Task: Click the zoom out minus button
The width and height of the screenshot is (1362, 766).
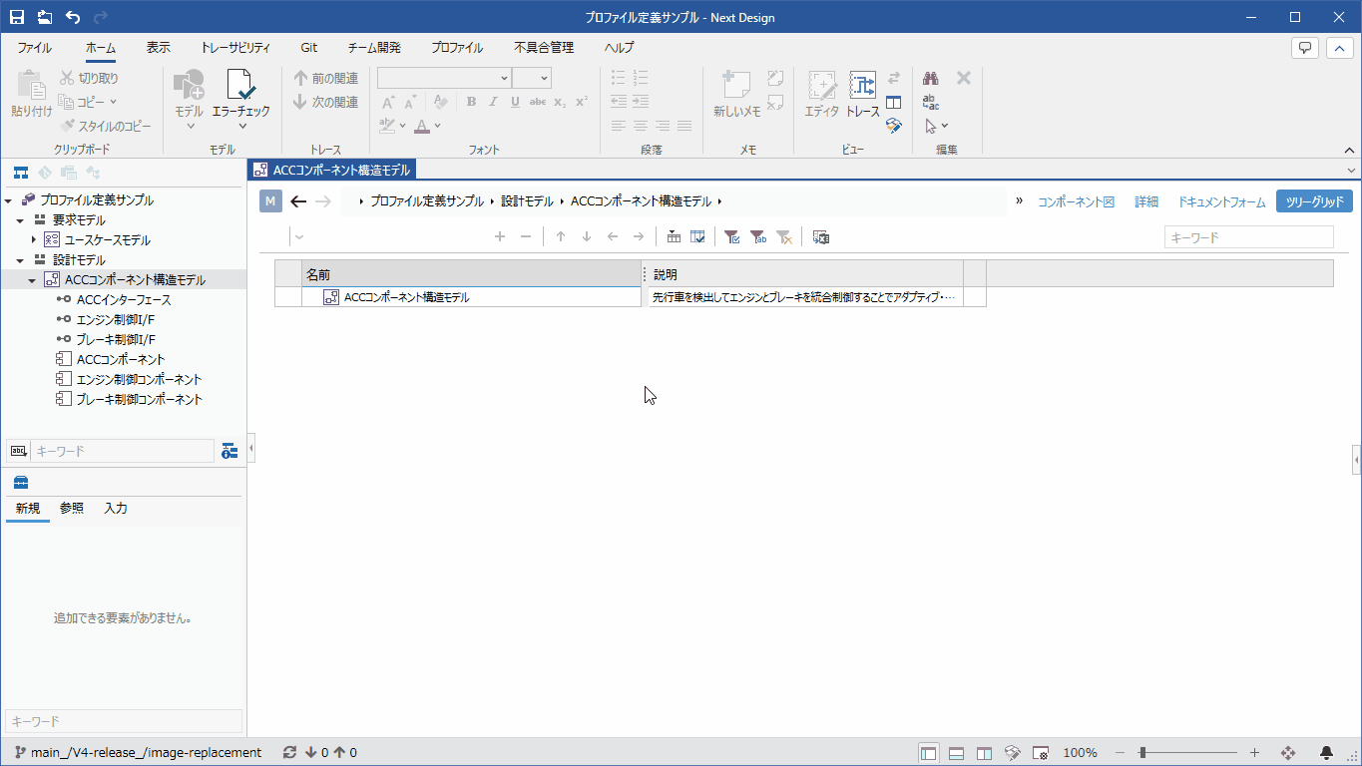Action: pos(1120,753)
